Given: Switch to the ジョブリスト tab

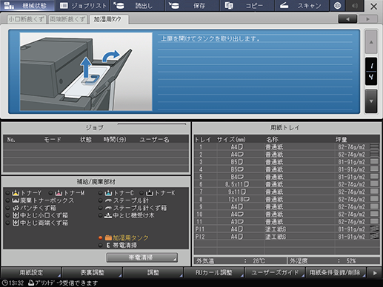Looking at the screenshot, I should coord(83,5).
